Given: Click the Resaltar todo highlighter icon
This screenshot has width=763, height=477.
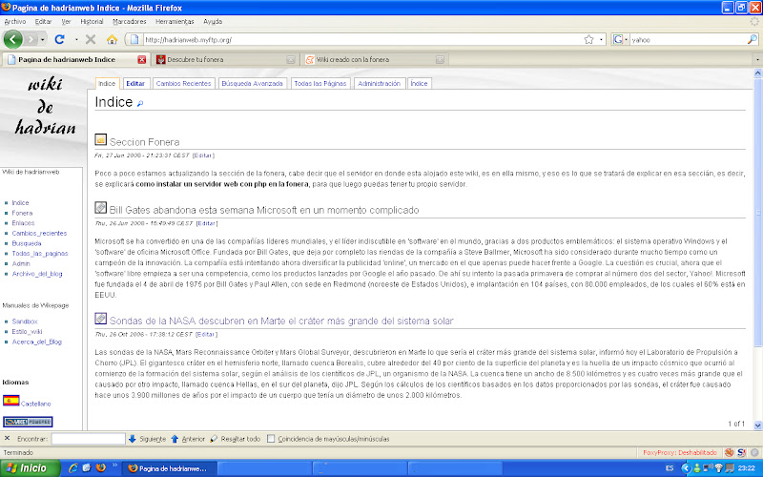Looking at the screenshot, I should pyautogui.click(x=214, y=439).
